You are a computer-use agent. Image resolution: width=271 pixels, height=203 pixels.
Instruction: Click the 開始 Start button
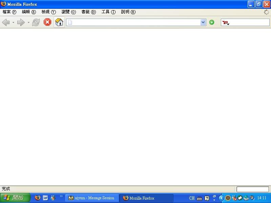point(15,198)
